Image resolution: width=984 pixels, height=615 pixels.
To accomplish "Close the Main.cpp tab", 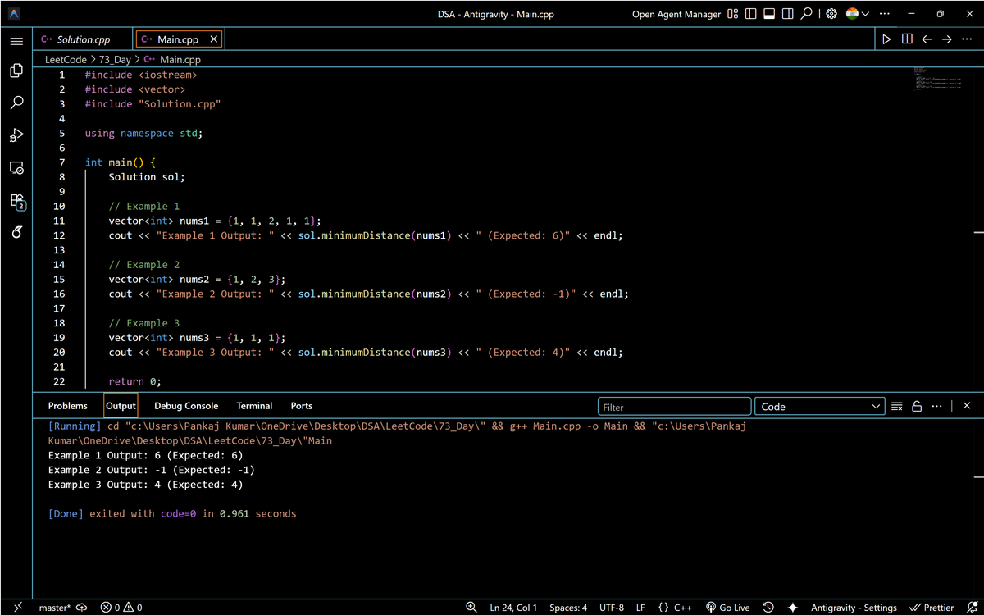I will (x=214, y=39).
